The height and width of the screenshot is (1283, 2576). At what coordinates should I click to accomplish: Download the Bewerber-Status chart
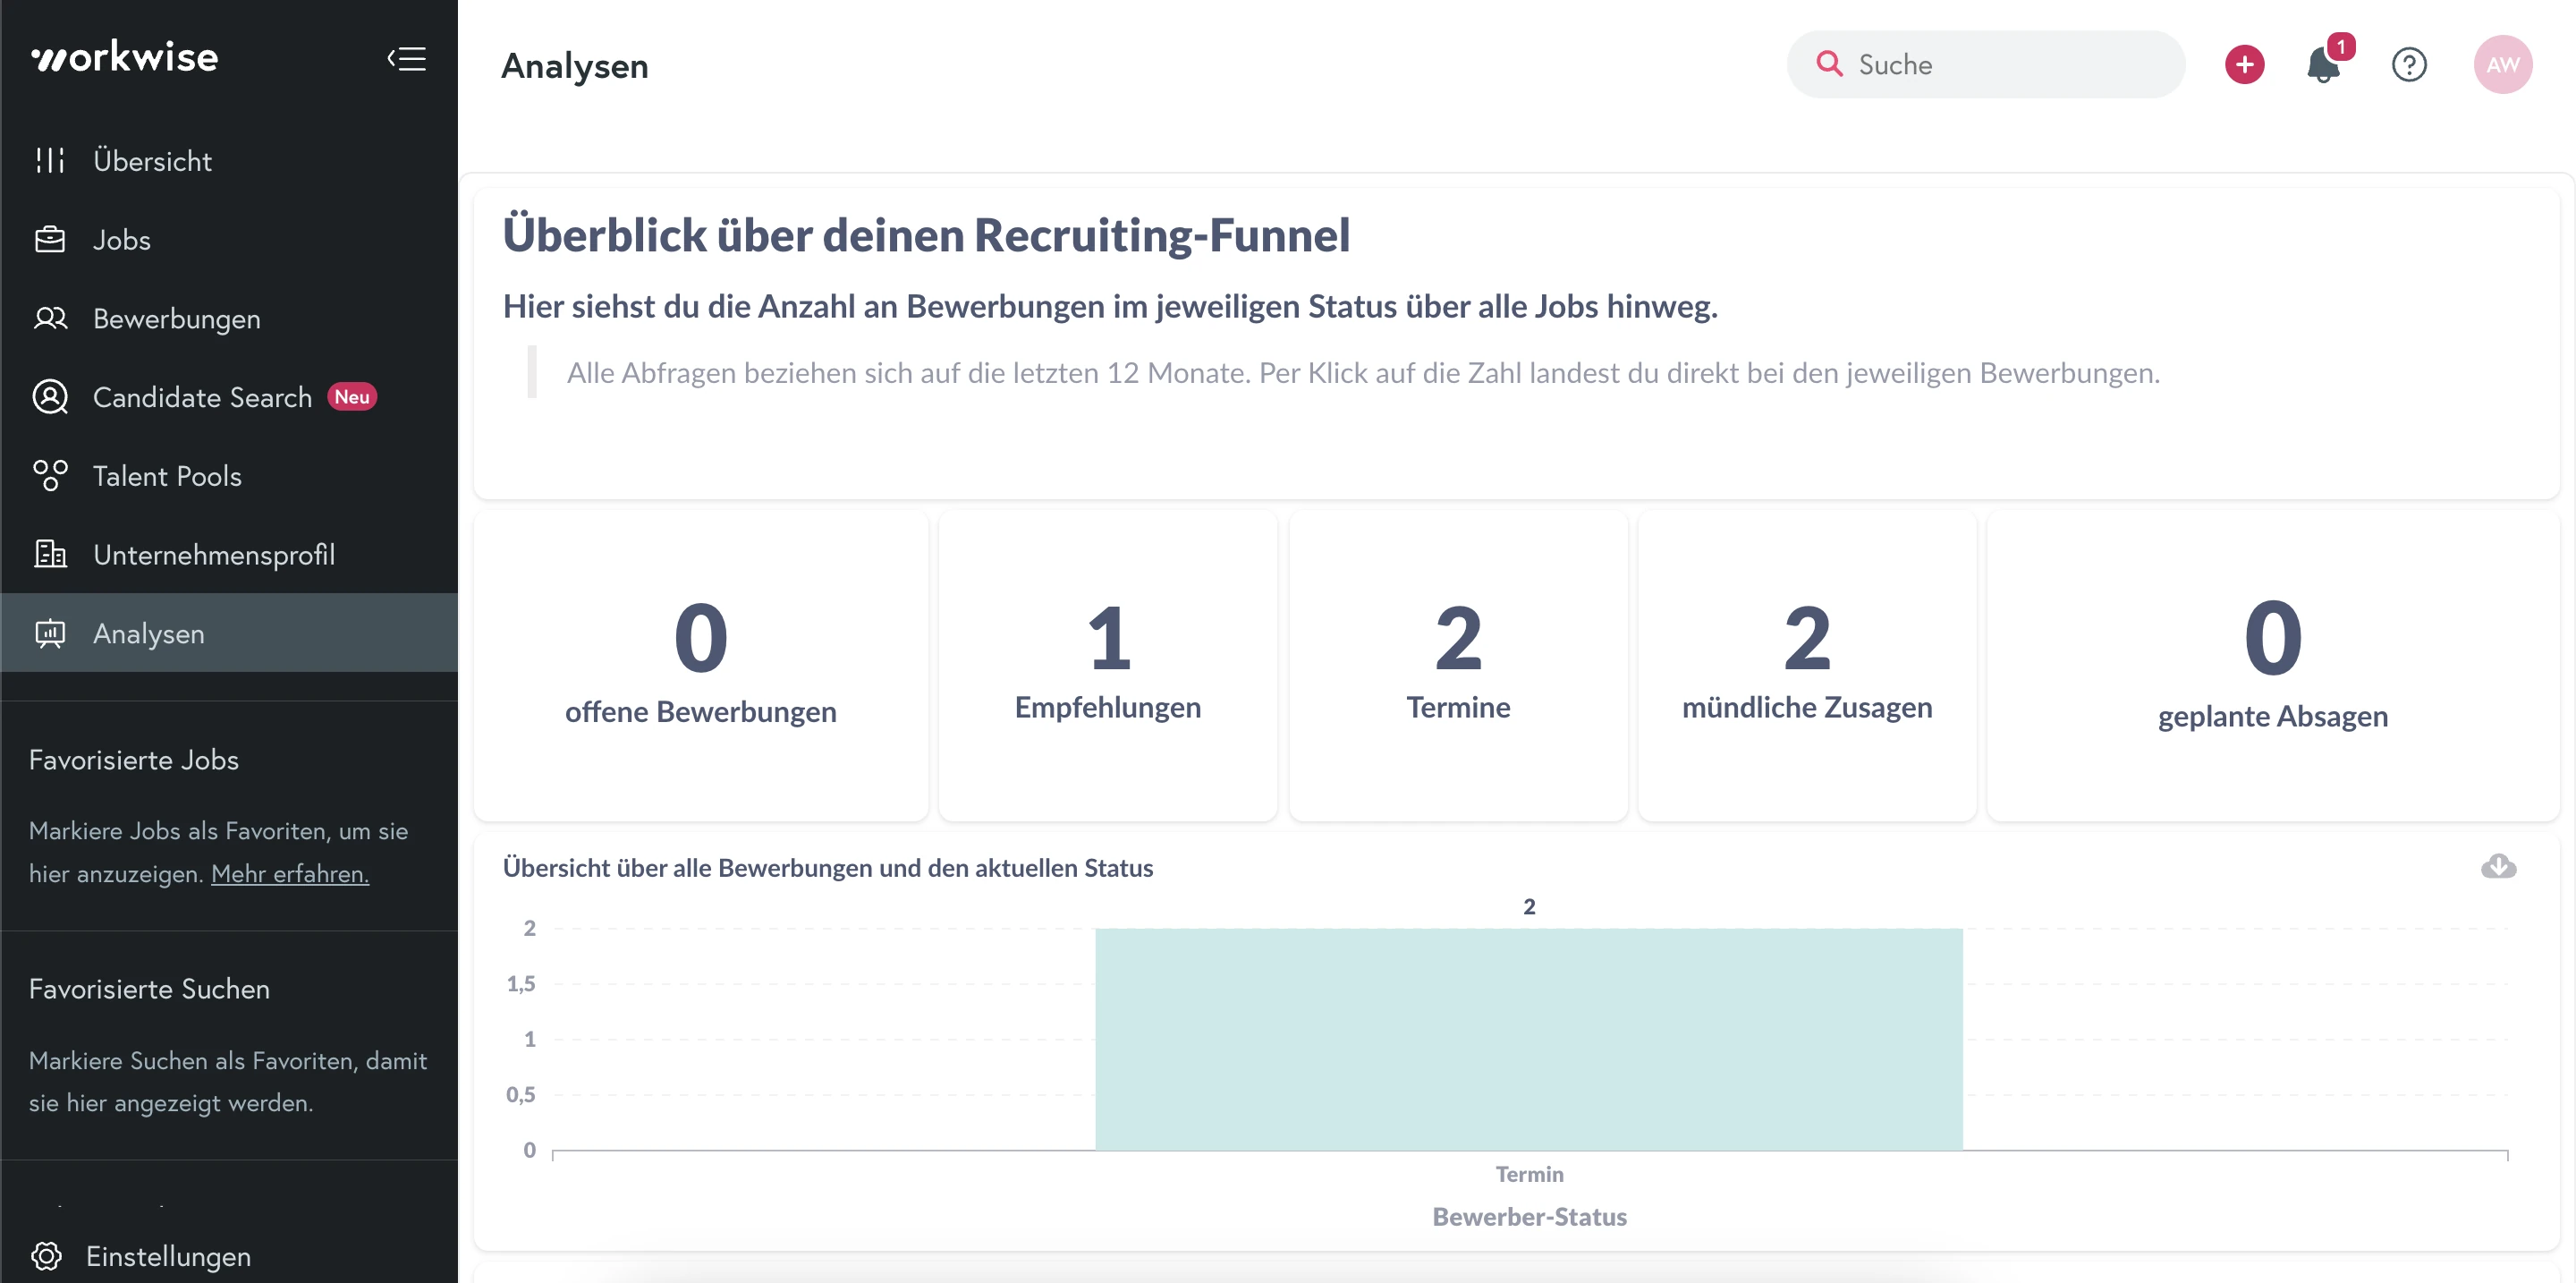[x=2498, y=867]
